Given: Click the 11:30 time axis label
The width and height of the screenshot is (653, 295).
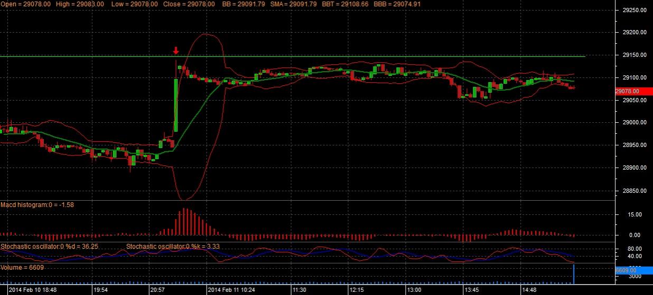Looking at the screenshot, I should (x=300, y=290).
